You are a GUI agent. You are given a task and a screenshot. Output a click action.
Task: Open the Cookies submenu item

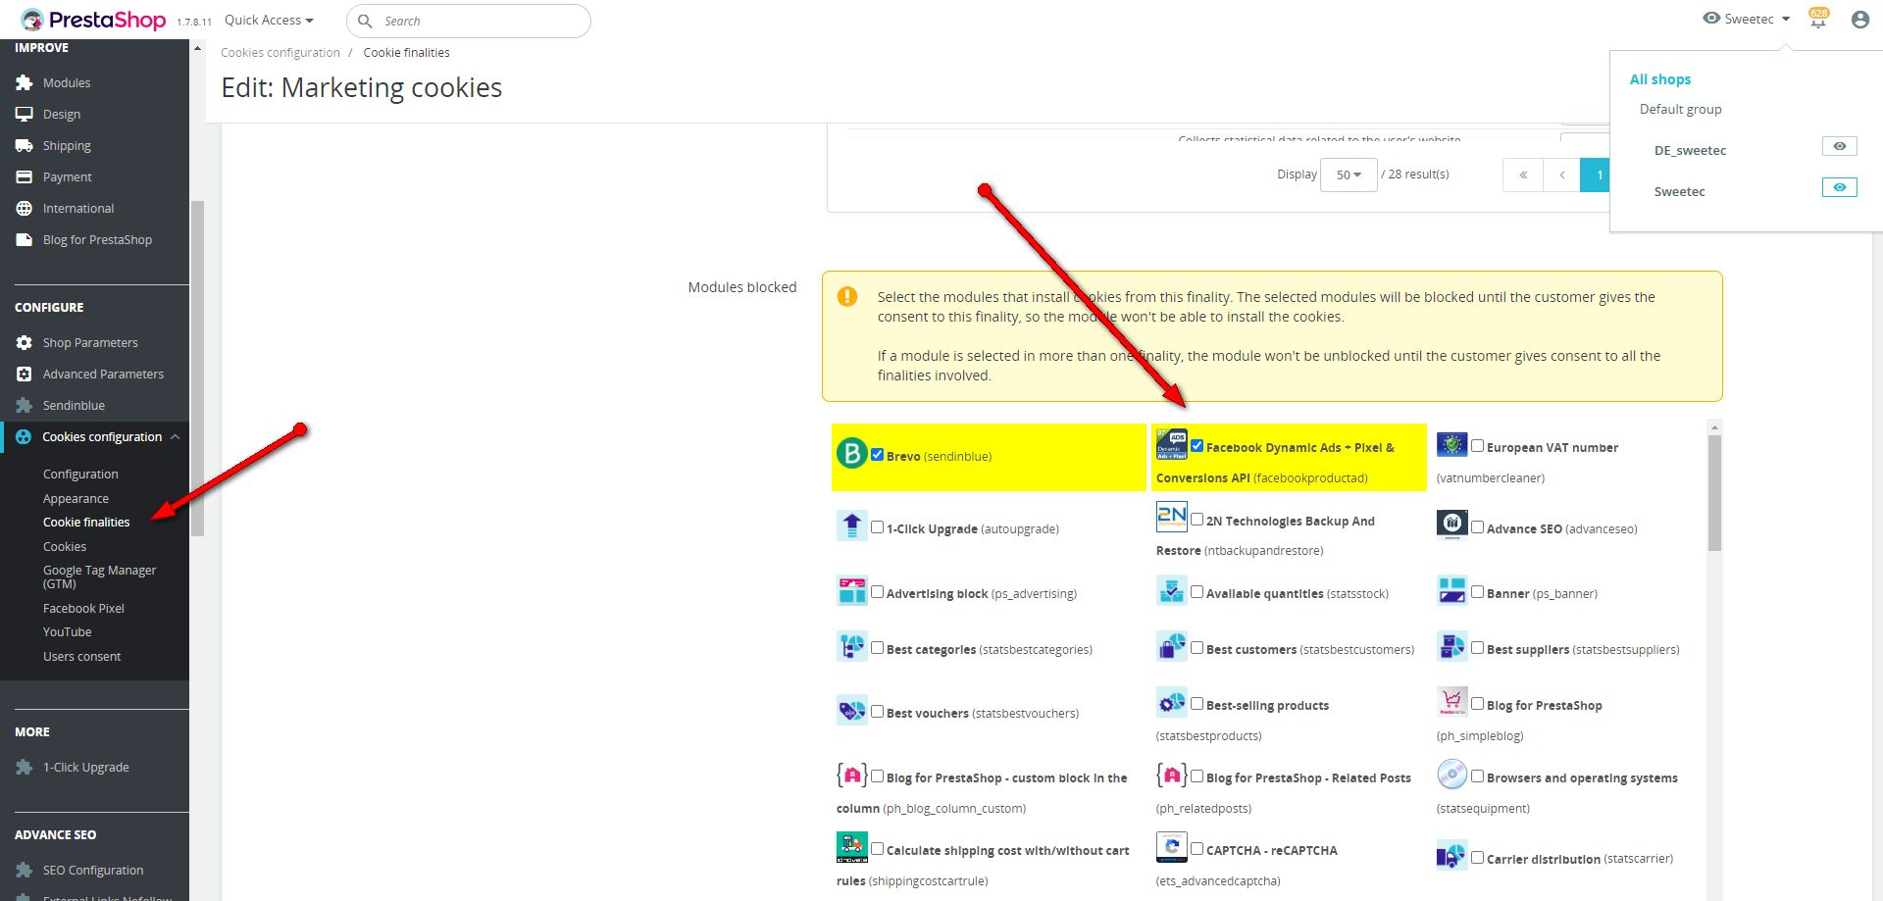coord(65,547)
